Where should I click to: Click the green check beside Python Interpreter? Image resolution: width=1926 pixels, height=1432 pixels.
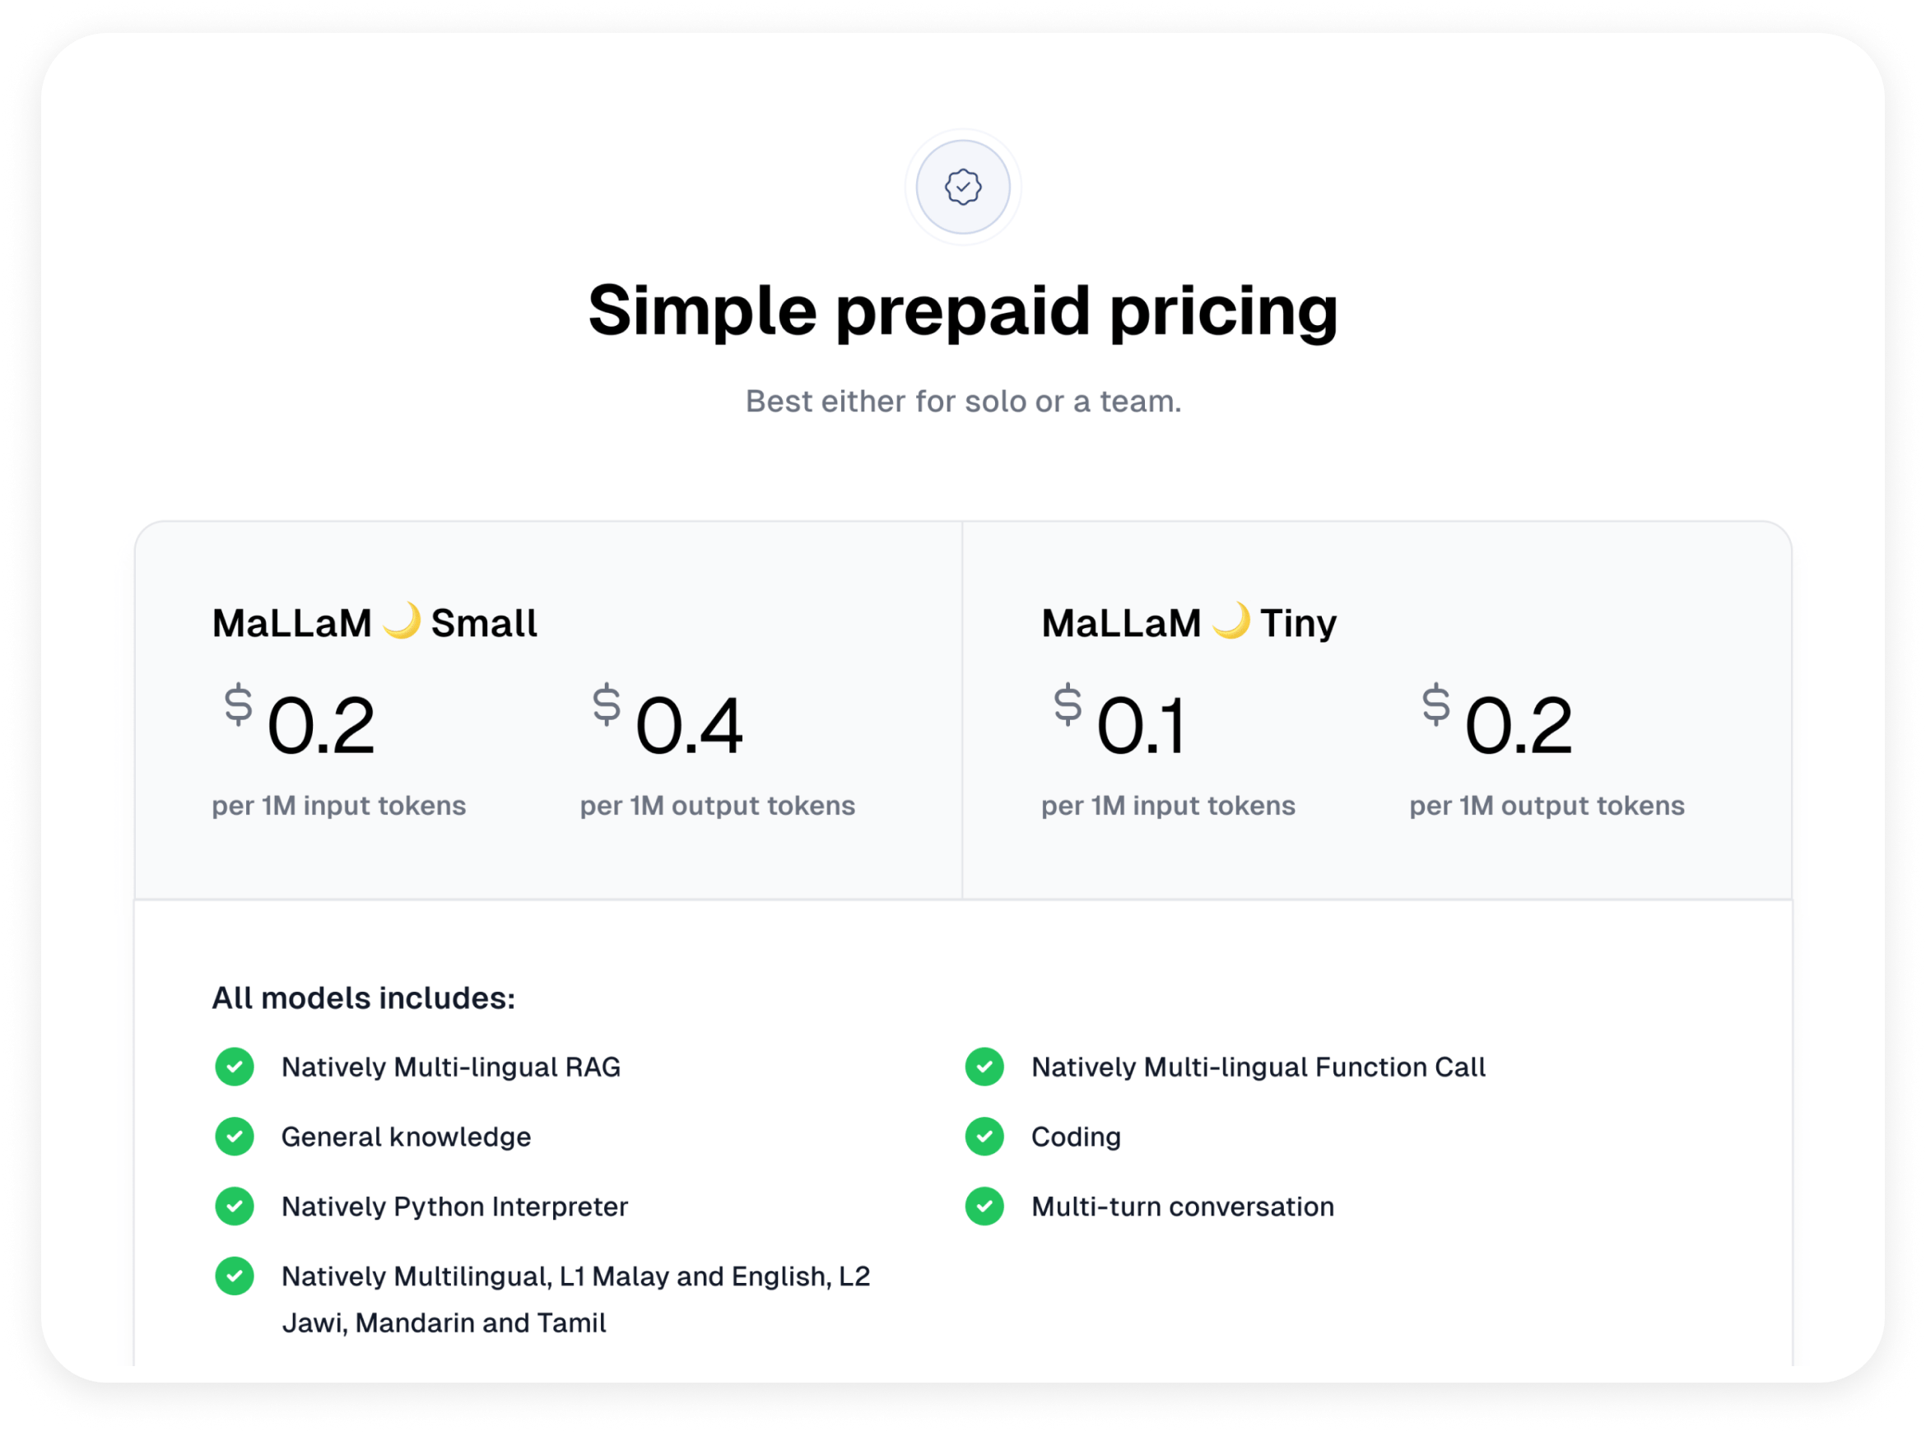tap(234, 1206)
